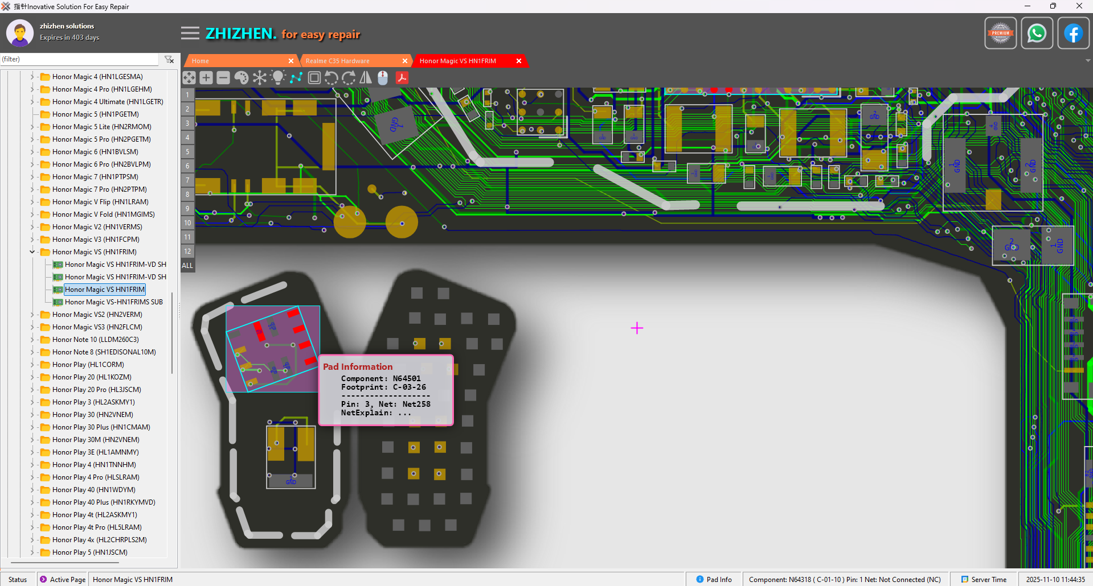
Task: Click the filter input field
Action: (80, 59)
